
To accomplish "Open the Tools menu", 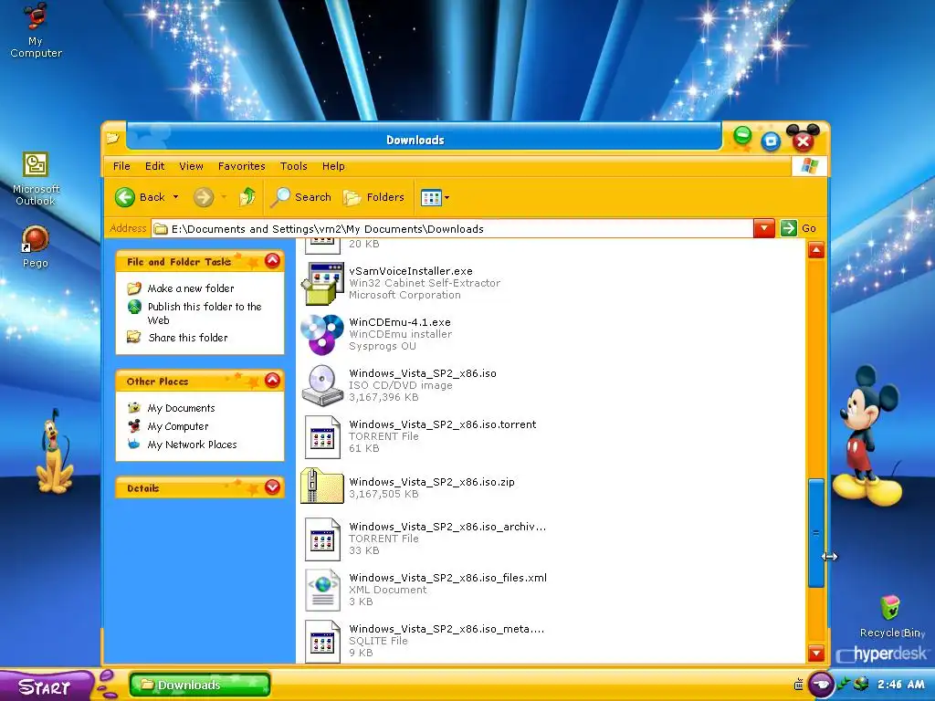I will 293,166.
